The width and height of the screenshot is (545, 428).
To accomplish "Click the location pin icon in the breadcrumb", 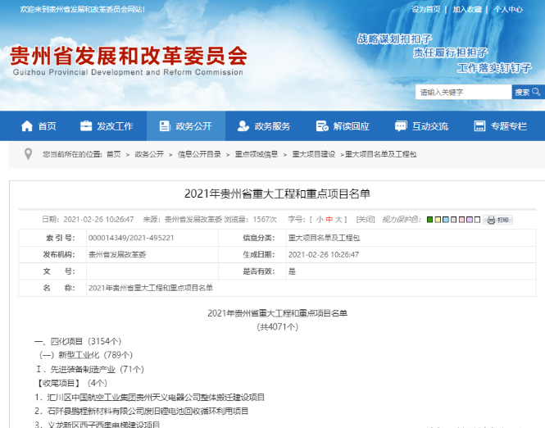I will point(28,154).
